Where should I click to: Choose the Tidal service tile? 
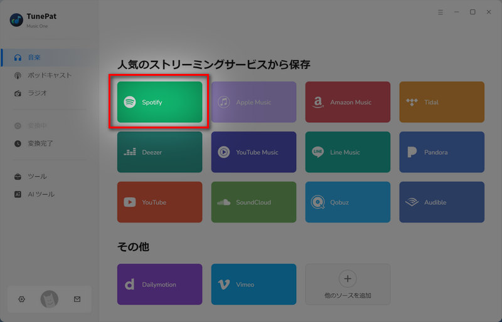pyautogui.click(x=442, y=102)
